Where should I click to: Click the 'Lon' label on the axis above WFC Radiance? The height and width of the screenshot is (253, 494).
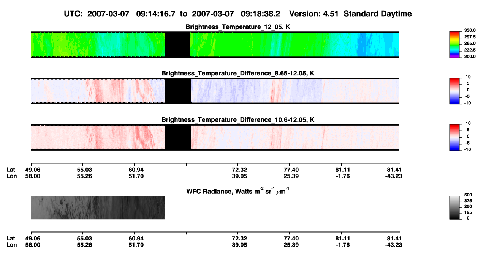point(11,176)
